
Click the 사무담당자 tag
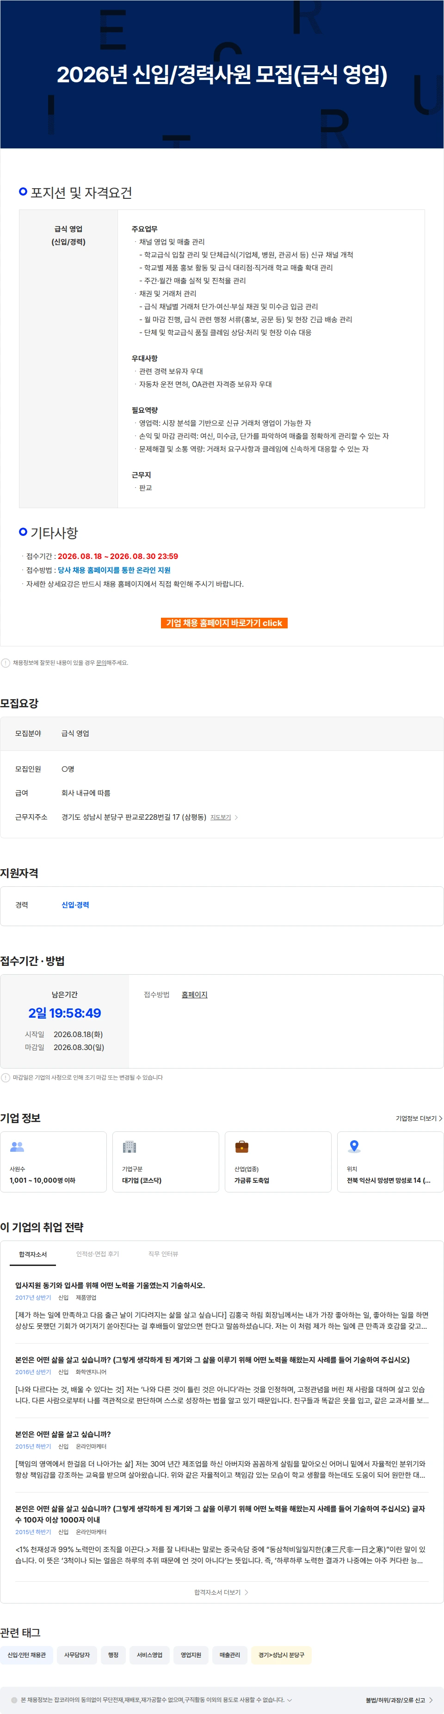(x=77, y=1655)
